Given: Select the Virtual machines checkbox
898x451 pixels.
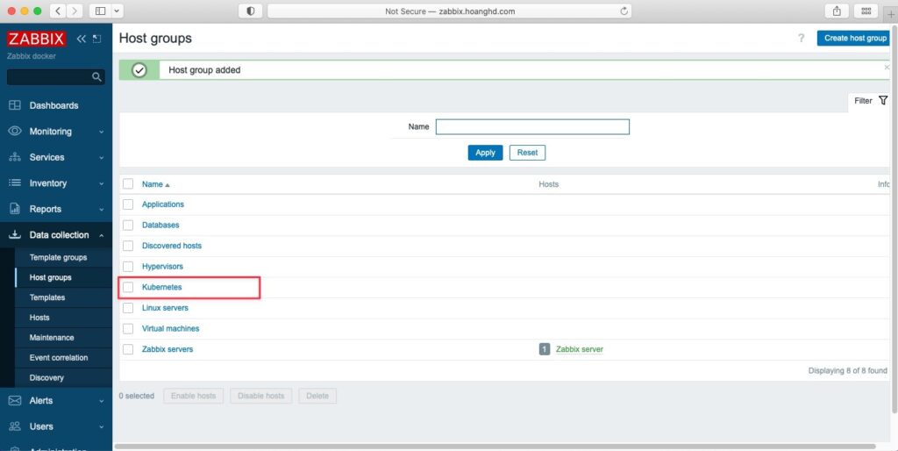Looking at the screenshot, I should [x=128, y=328].
